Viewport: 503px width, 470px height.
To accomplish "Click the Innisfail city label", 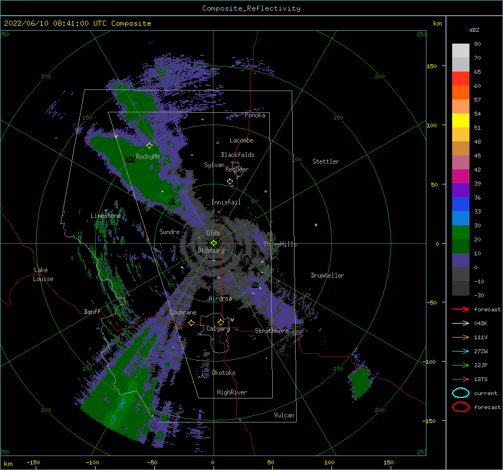I will coord(226,202).
